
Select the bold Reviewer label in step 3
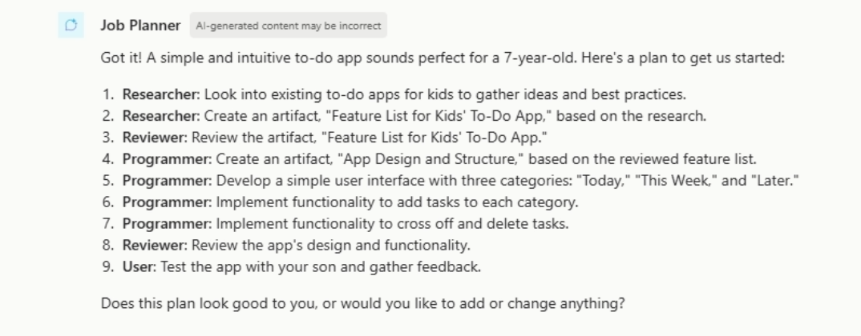pos(153,138)
